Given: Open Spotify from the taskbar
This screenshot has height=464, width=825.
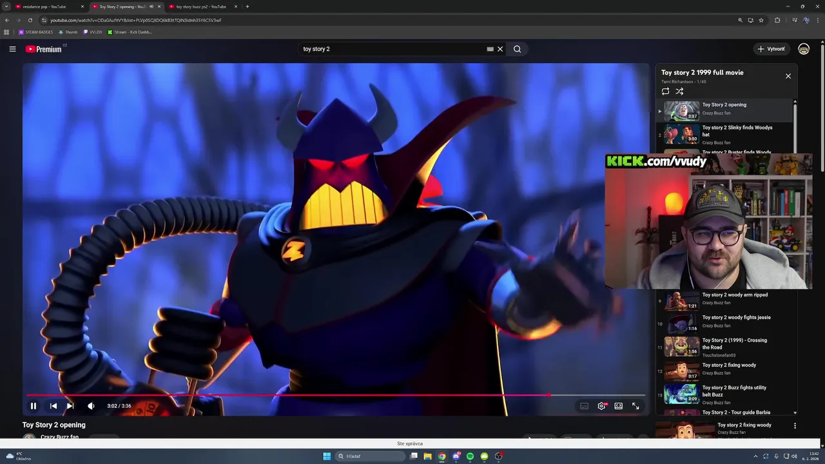Looking at the screenshot, I should coord(470,456).
